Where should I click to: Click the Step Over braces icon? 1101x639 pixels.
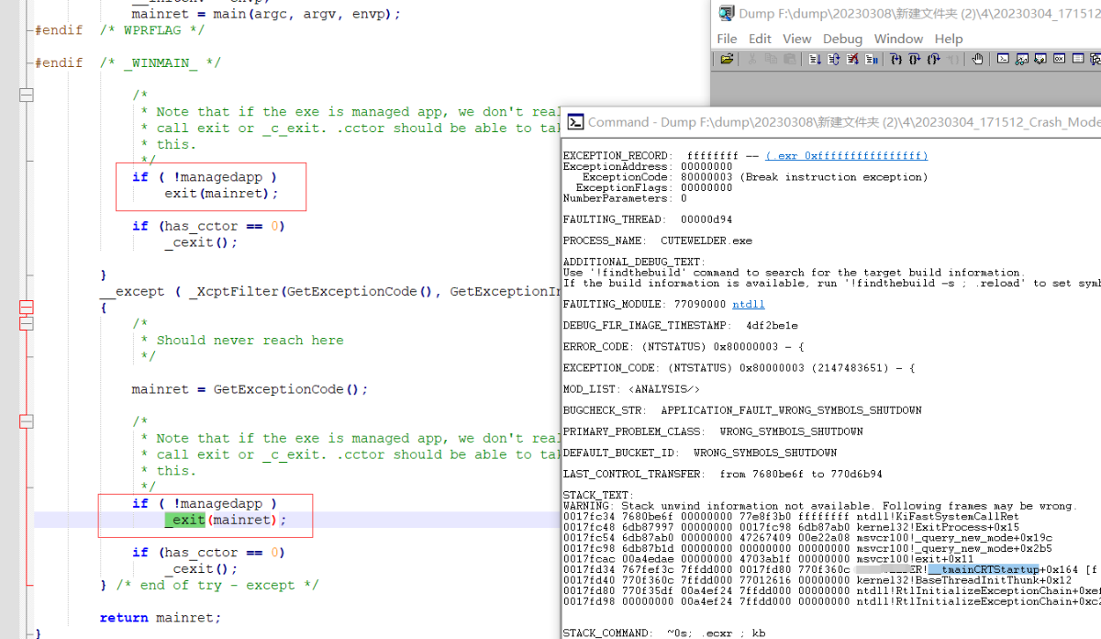tap(915, 60)
